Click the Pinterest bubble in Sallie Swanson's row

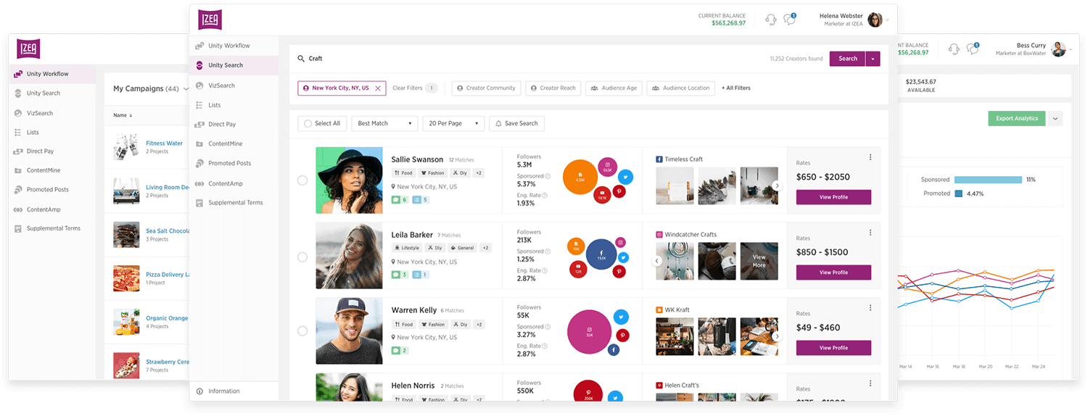pos(619,192)
